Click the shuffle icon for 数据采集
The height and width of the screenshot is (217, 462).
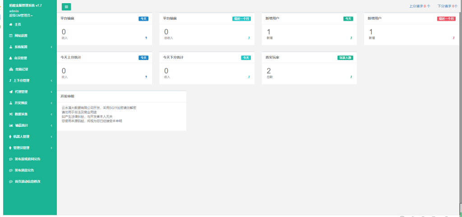[11, 114]
